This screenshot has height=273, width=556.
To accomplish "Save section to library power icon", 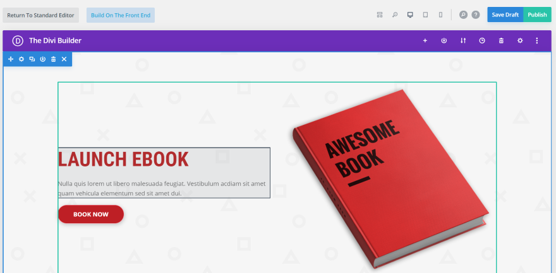I will [x=42, y=59].
